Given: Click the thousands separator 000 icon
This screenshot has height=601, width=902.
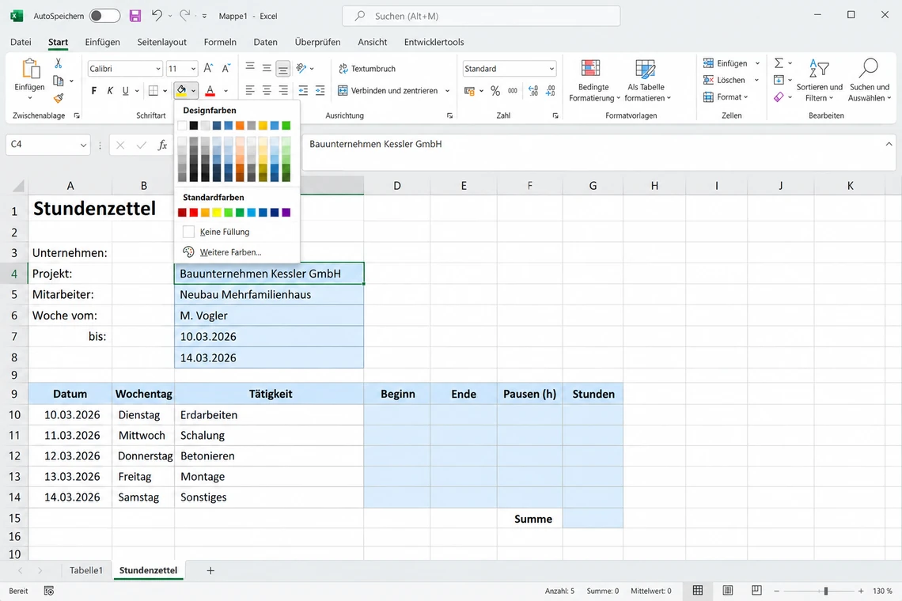Looking at the screenshot, I should (x=513, y=90).
